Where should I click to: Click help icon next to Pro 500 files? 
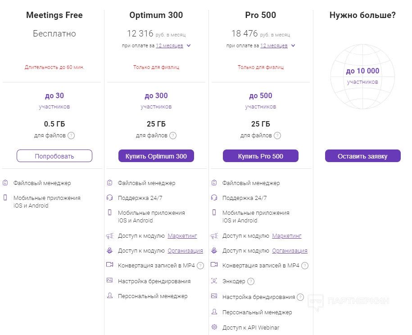tap(277, 135)
